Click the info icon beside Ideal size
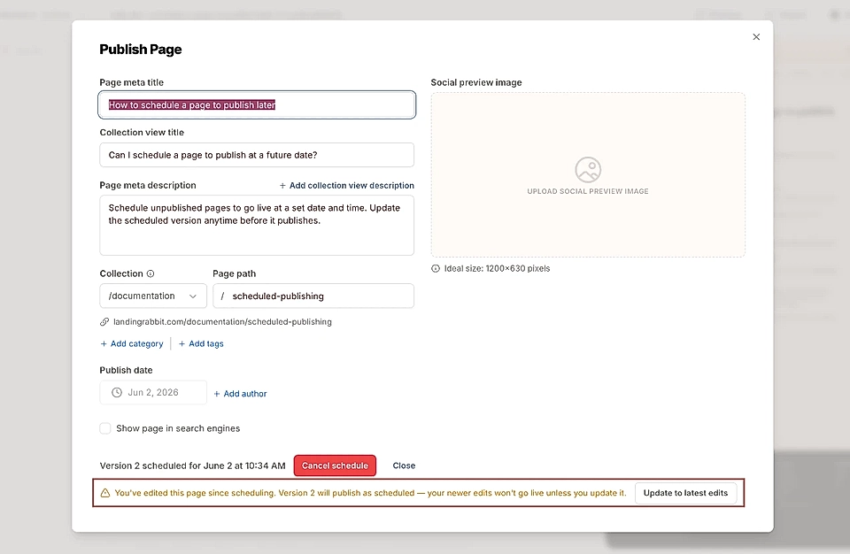This screenshot has height=554, width=850. click(436, 268)
